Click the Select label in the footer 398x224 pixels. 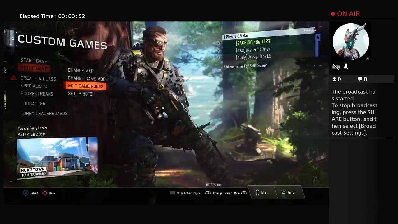[x=34, y=193]
